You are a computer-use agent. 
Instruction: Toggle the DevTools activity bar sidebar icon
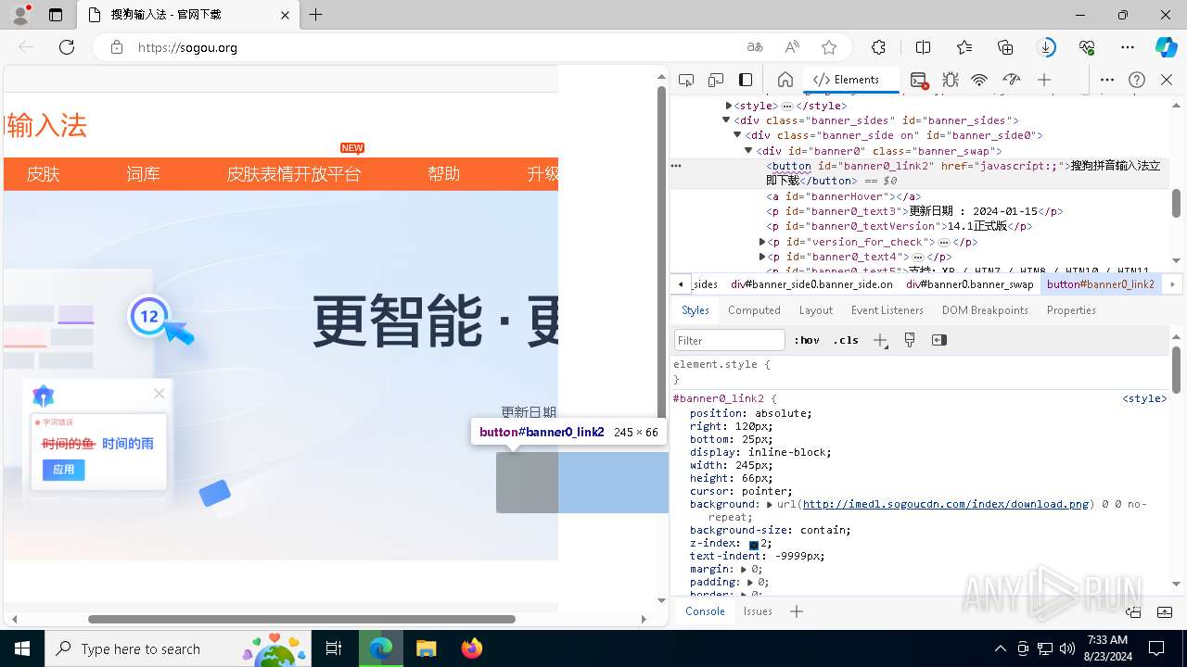(746, 80)
